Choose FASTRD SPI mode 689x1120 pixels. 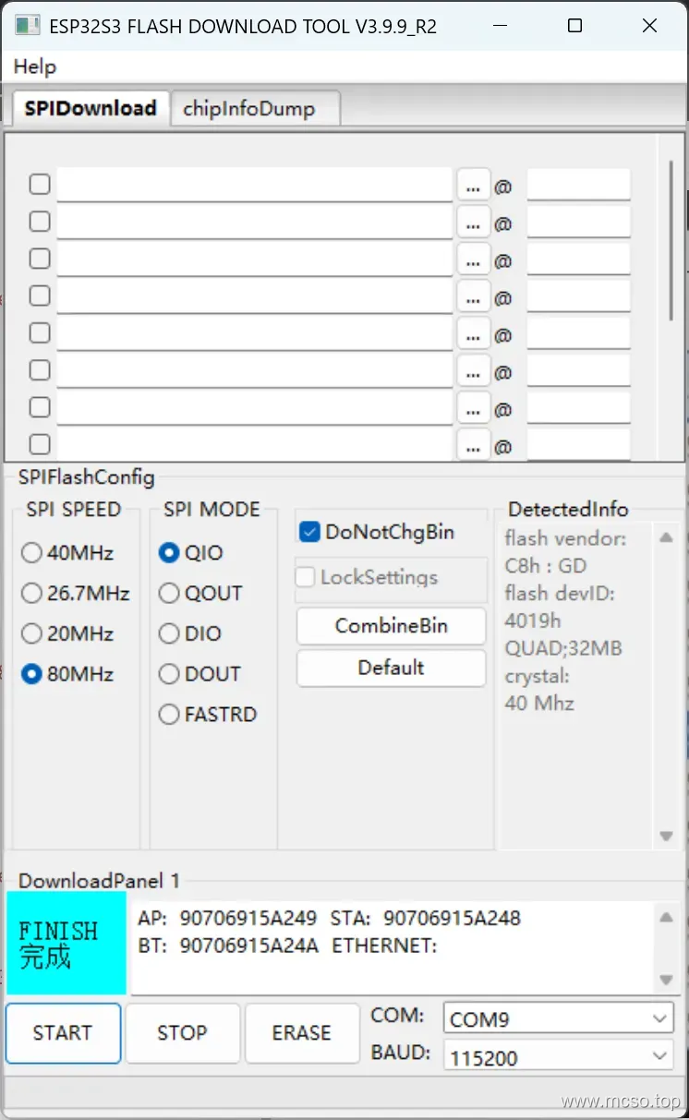(x=208, y=714)
